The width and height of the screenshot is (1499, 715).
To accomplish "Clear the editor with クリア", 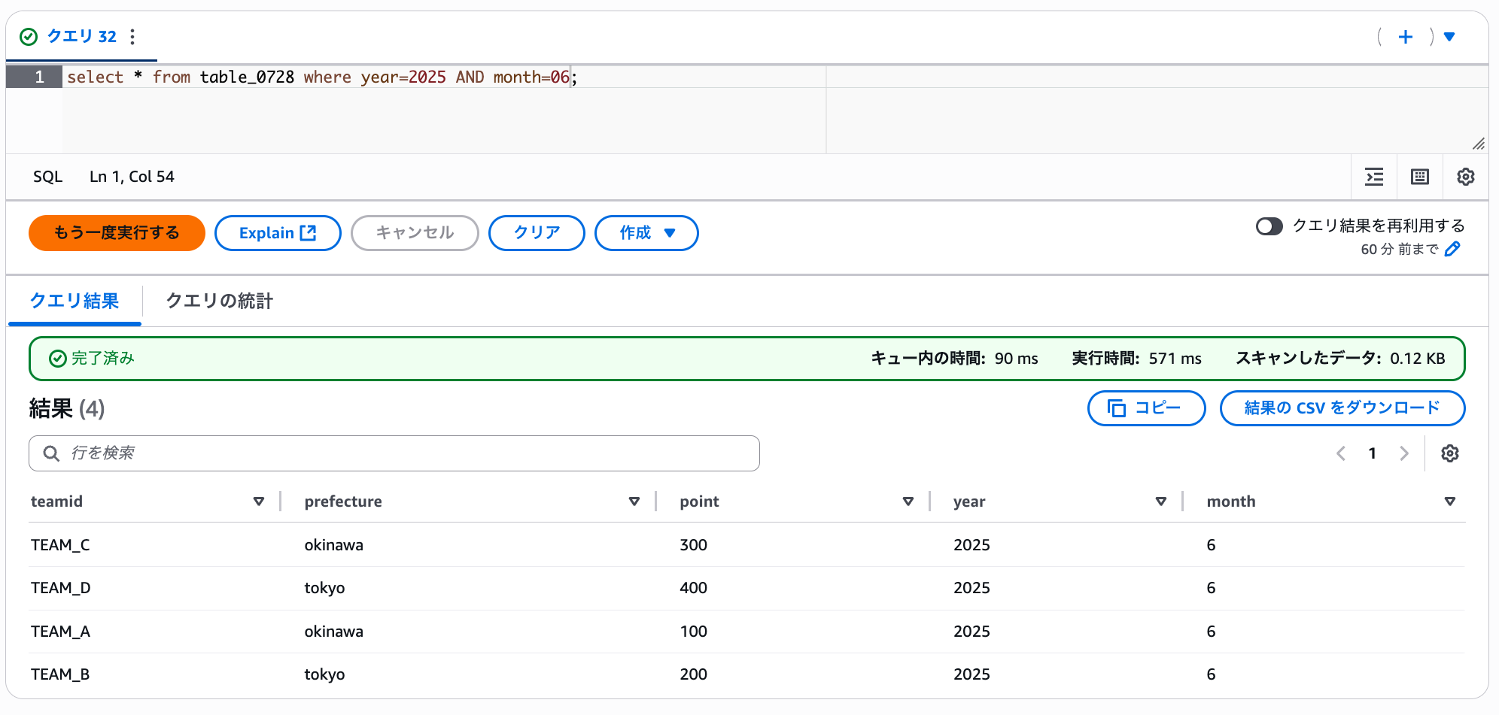I will click(537, 233).
